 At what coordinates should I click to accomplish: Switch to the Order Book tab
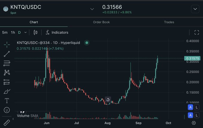[x=101, y=22]
